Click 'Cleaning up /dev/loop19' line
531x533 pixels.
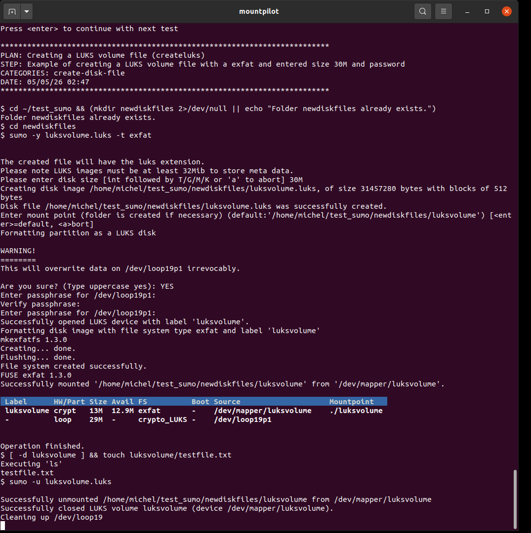(51, 517)
